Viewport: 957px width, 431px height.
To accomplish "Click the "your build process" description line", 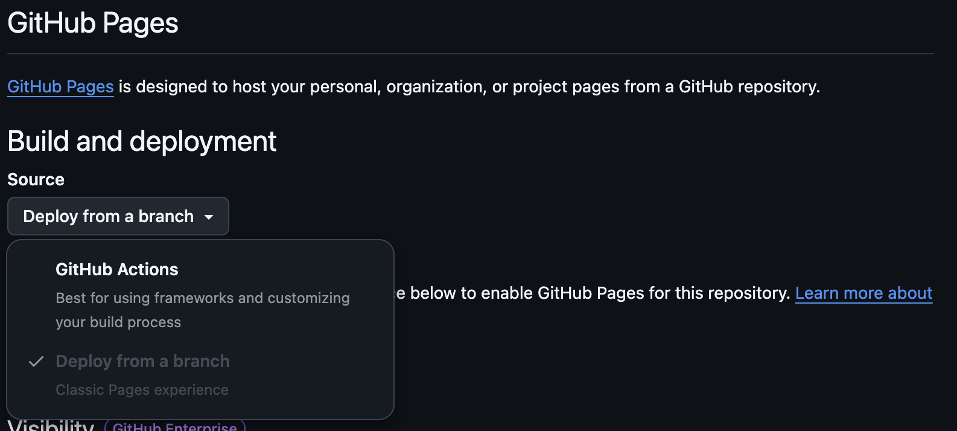I will click(x=118, y=322).
